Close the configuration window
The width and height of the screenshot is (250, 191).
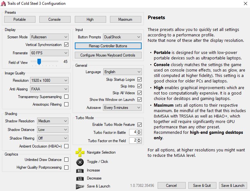point(246,4)
